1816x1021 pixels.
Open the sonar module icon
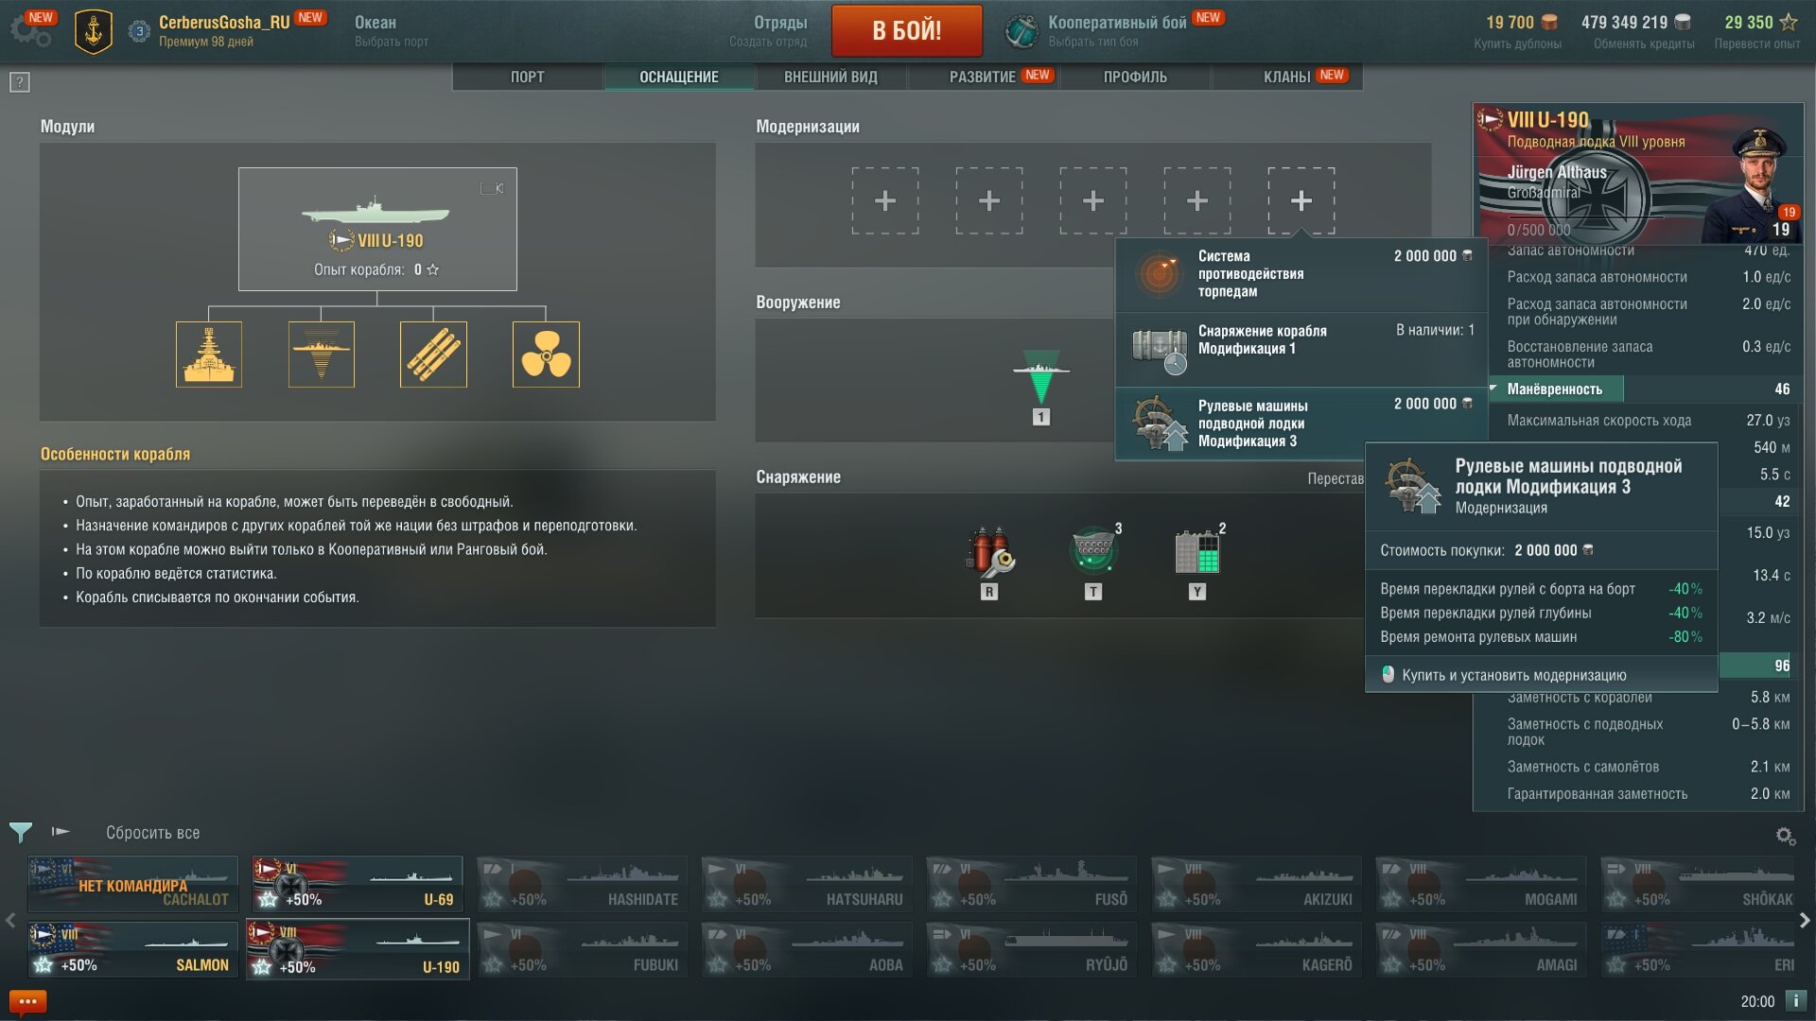point(322,355)
